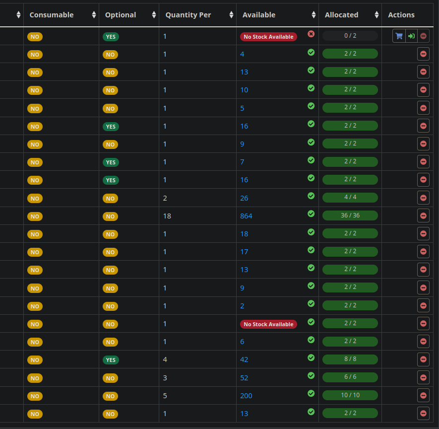Screen dimensions: 439x429
Task: Click the No Stock Available red badge
Action: (268, 36)
